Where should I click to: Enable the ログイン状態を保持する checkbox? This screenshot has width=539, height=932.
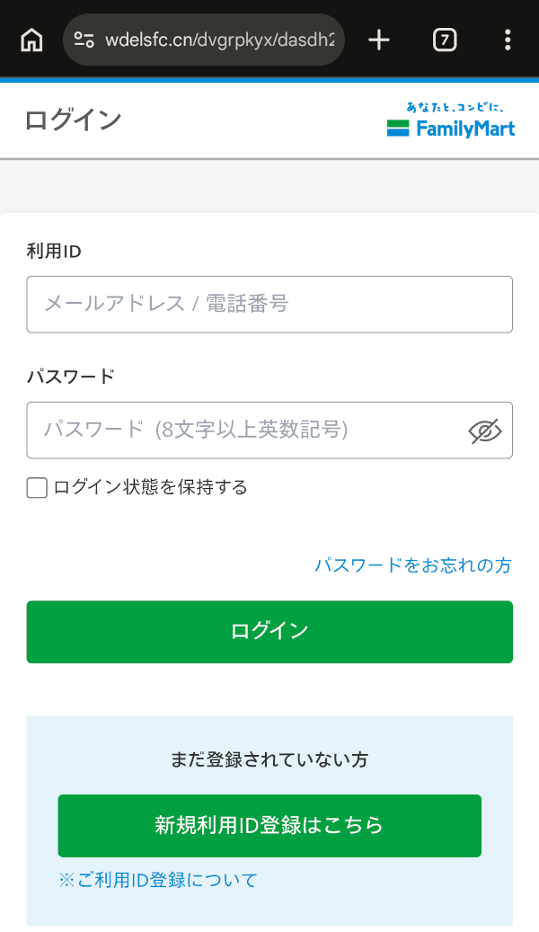[x=36, y=487]
